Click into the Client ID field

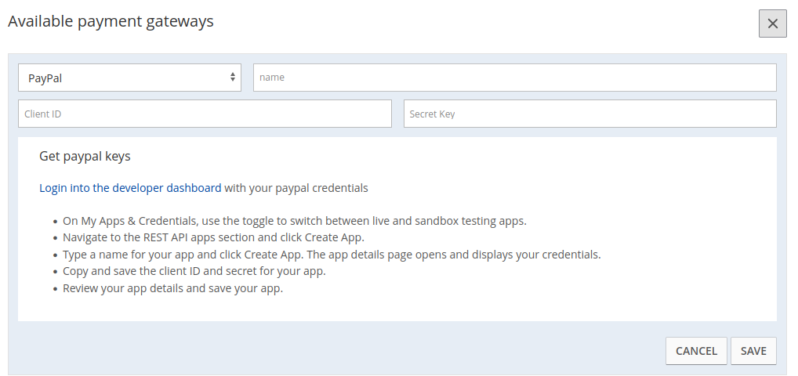point(205,114)
